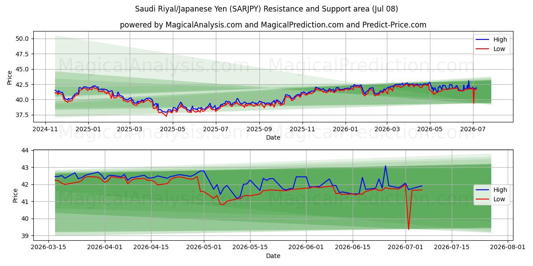Click the 2024-11 label on top chart's date axis
The height and width of the screenshot is (266, 533).
(45, 129)
